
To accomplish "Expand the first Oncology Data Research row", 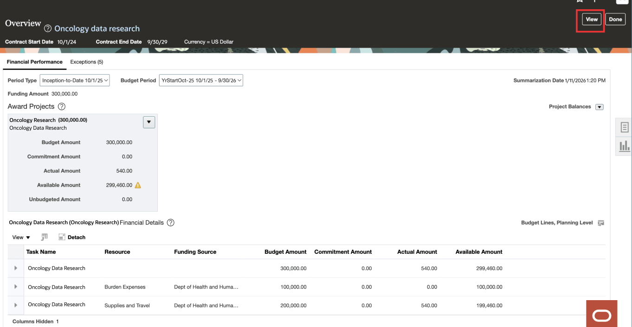I will 15,268.
